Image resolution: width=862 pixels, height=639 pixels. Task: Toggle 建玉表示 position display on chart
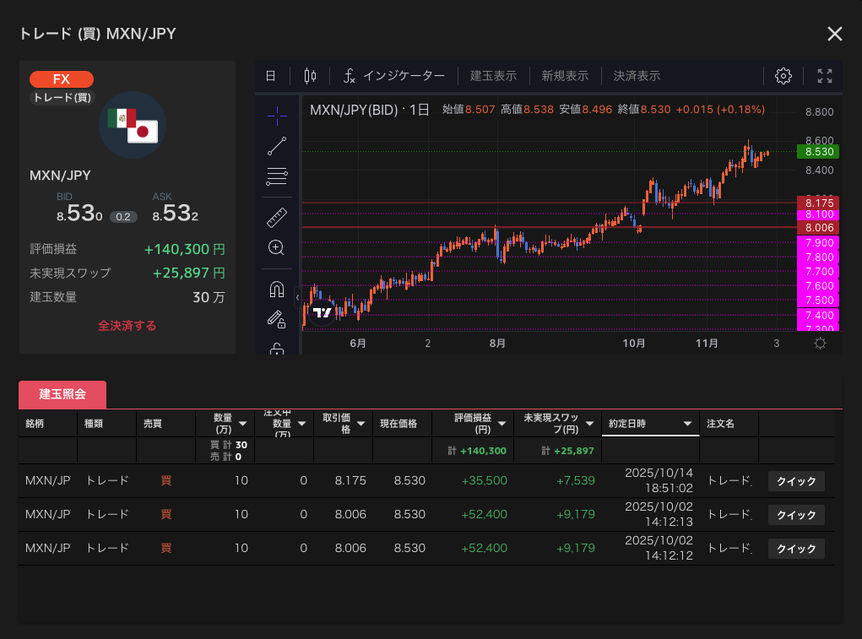(x=493, y=76)
